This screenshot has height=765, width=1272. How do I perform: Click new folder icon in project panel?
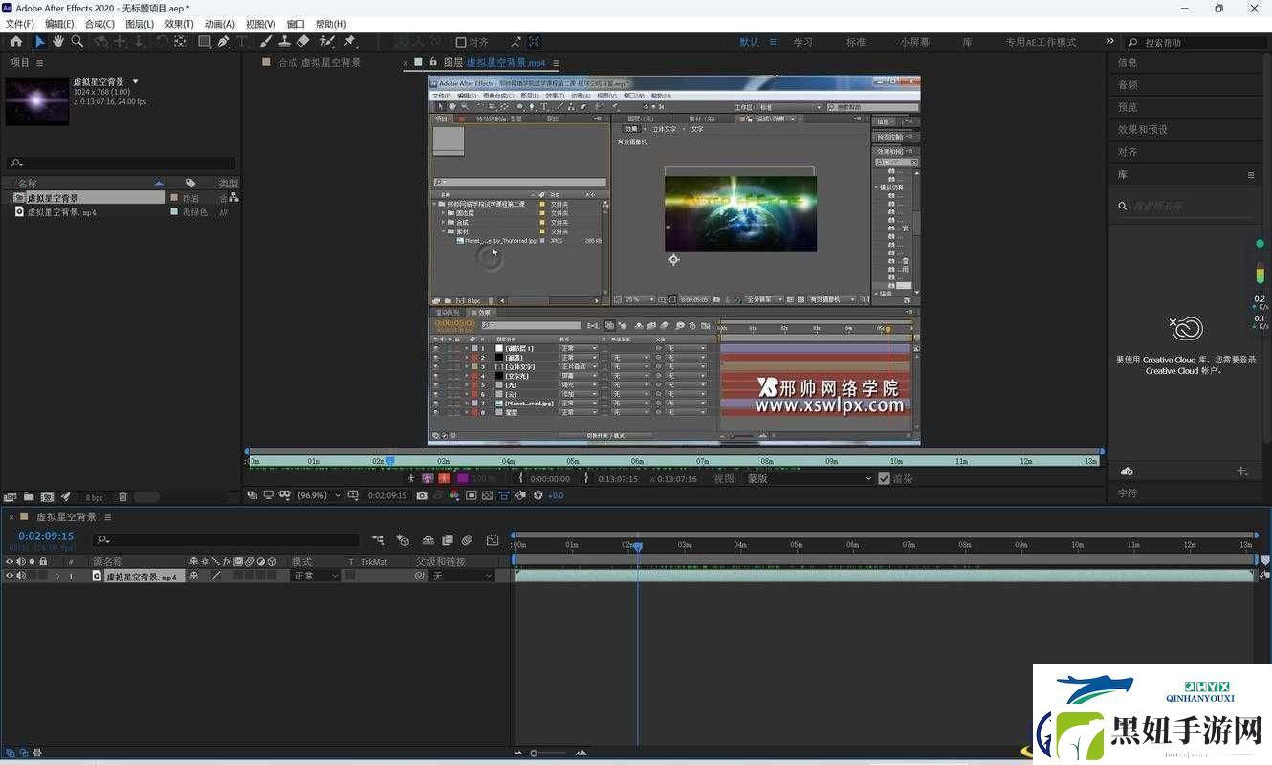pyautogui.click(x=29, y=497)
